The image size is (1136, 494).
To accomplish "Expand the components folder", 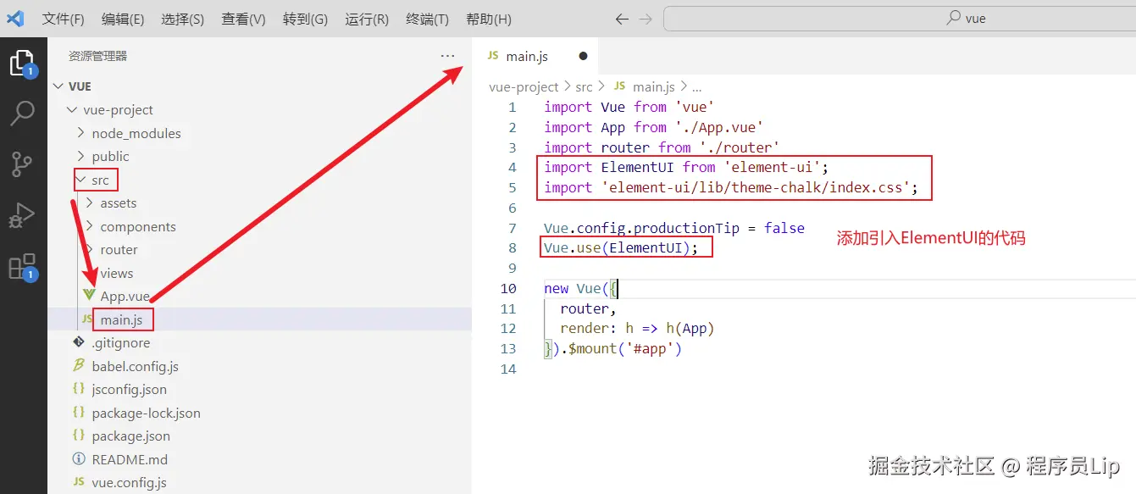I will (x=90, y=226).
